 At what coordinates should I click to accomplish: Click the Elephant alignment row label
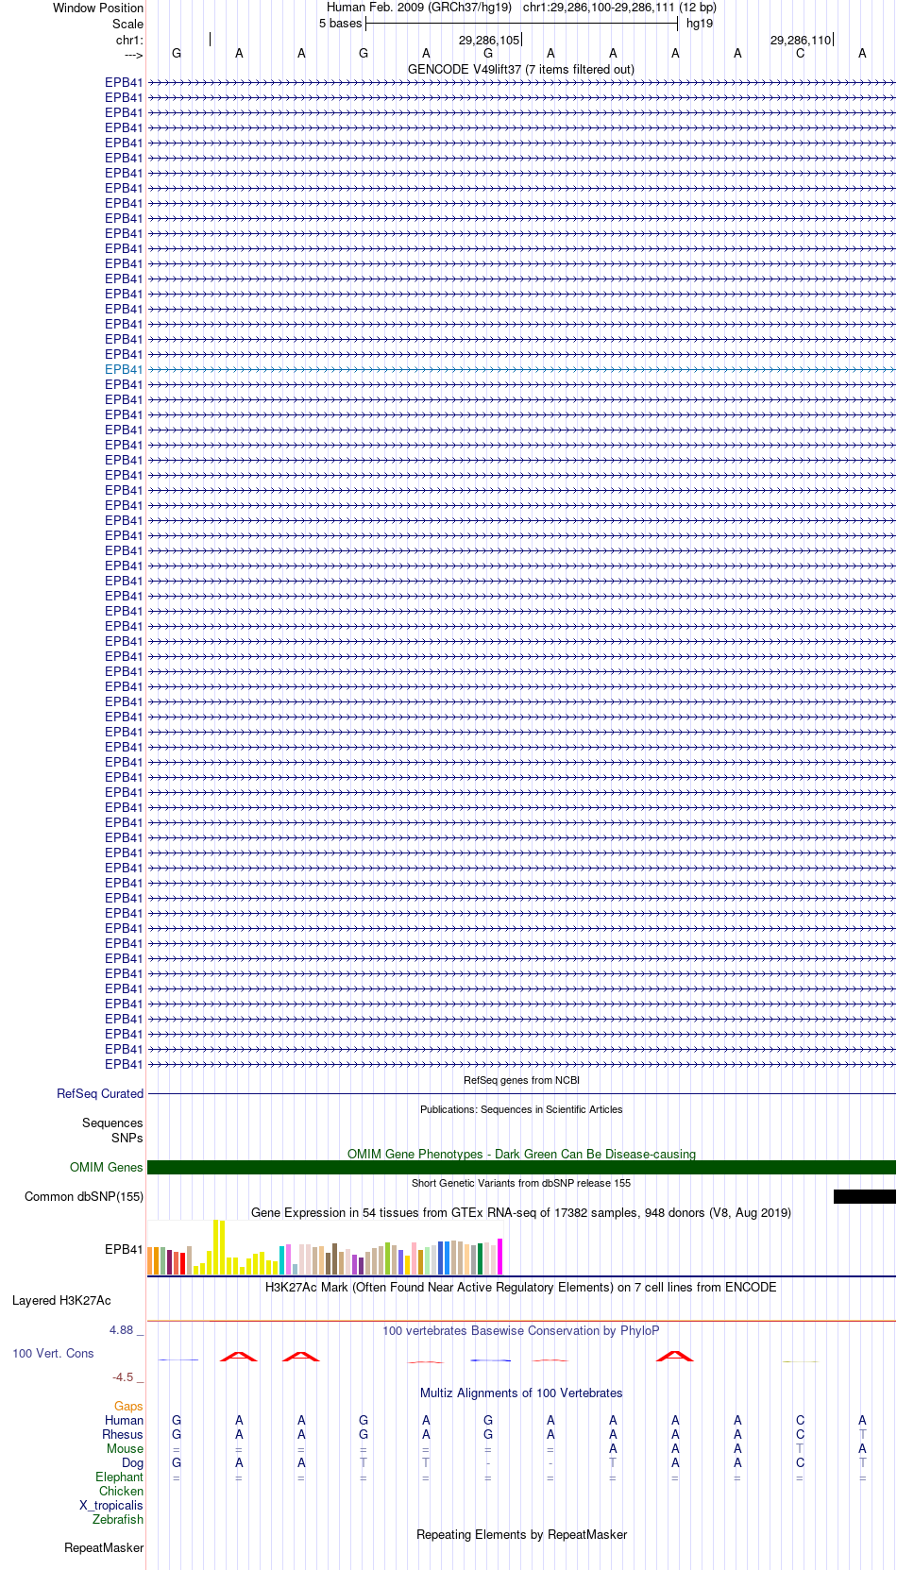pyautogui.click(x=119, y=1477)
